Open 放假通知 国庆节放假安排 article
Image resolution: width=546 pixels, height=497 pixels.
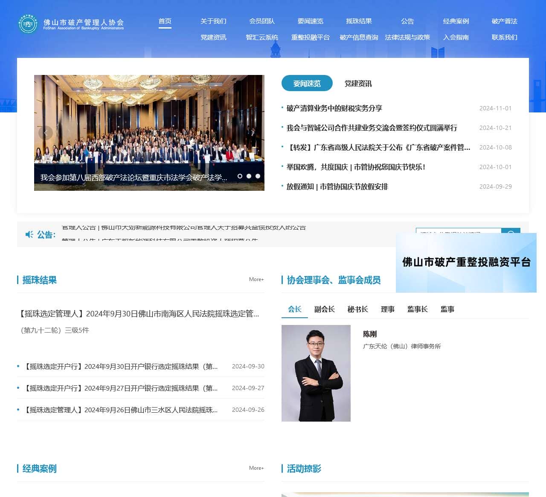[x=337, y=187]
